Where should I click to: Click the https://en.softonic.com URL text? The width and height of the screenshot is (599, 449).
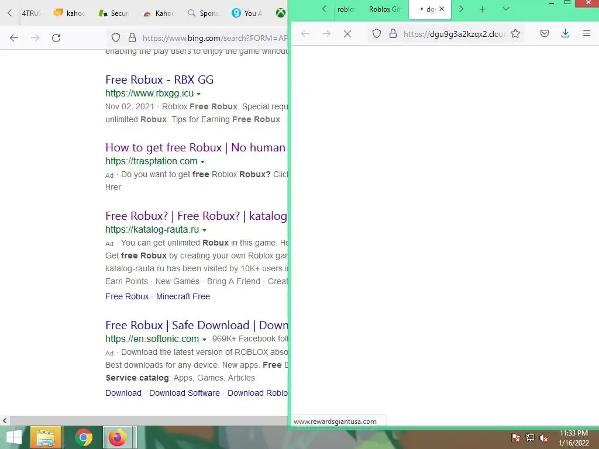[x=152, y=339]
